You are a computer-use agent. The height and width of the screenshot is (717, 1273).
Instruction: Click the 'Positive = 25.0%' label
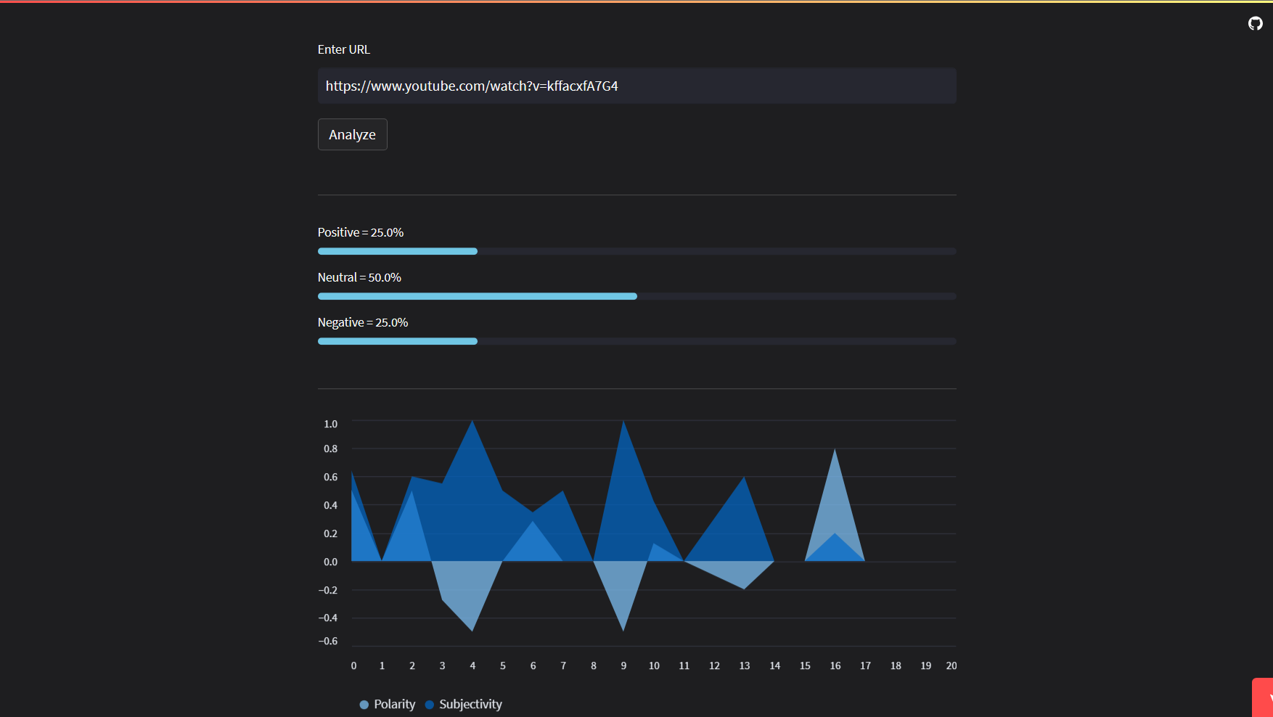tap(361, 232)
